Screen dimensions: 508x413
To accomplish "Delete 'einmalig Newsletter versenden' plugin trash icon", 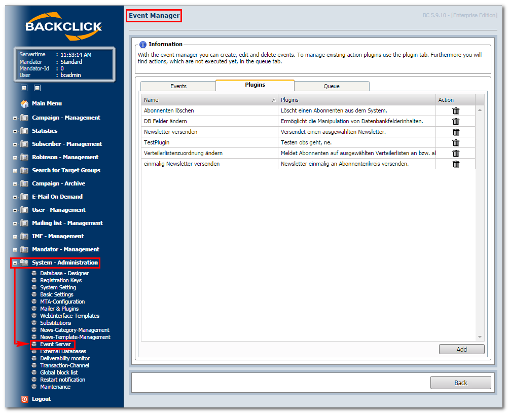I will [455, 164].
